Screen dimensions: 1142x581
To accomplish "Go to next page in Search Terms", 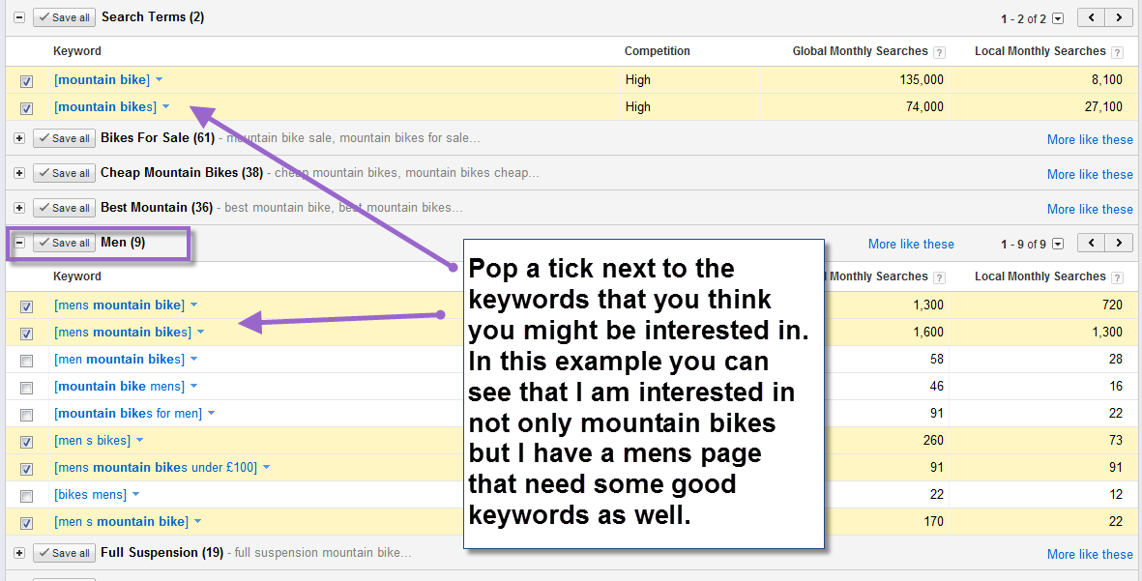I will tap(1119, 17).
